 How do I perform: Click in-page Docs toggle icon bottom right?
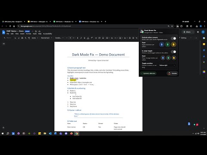coord(189,124)
